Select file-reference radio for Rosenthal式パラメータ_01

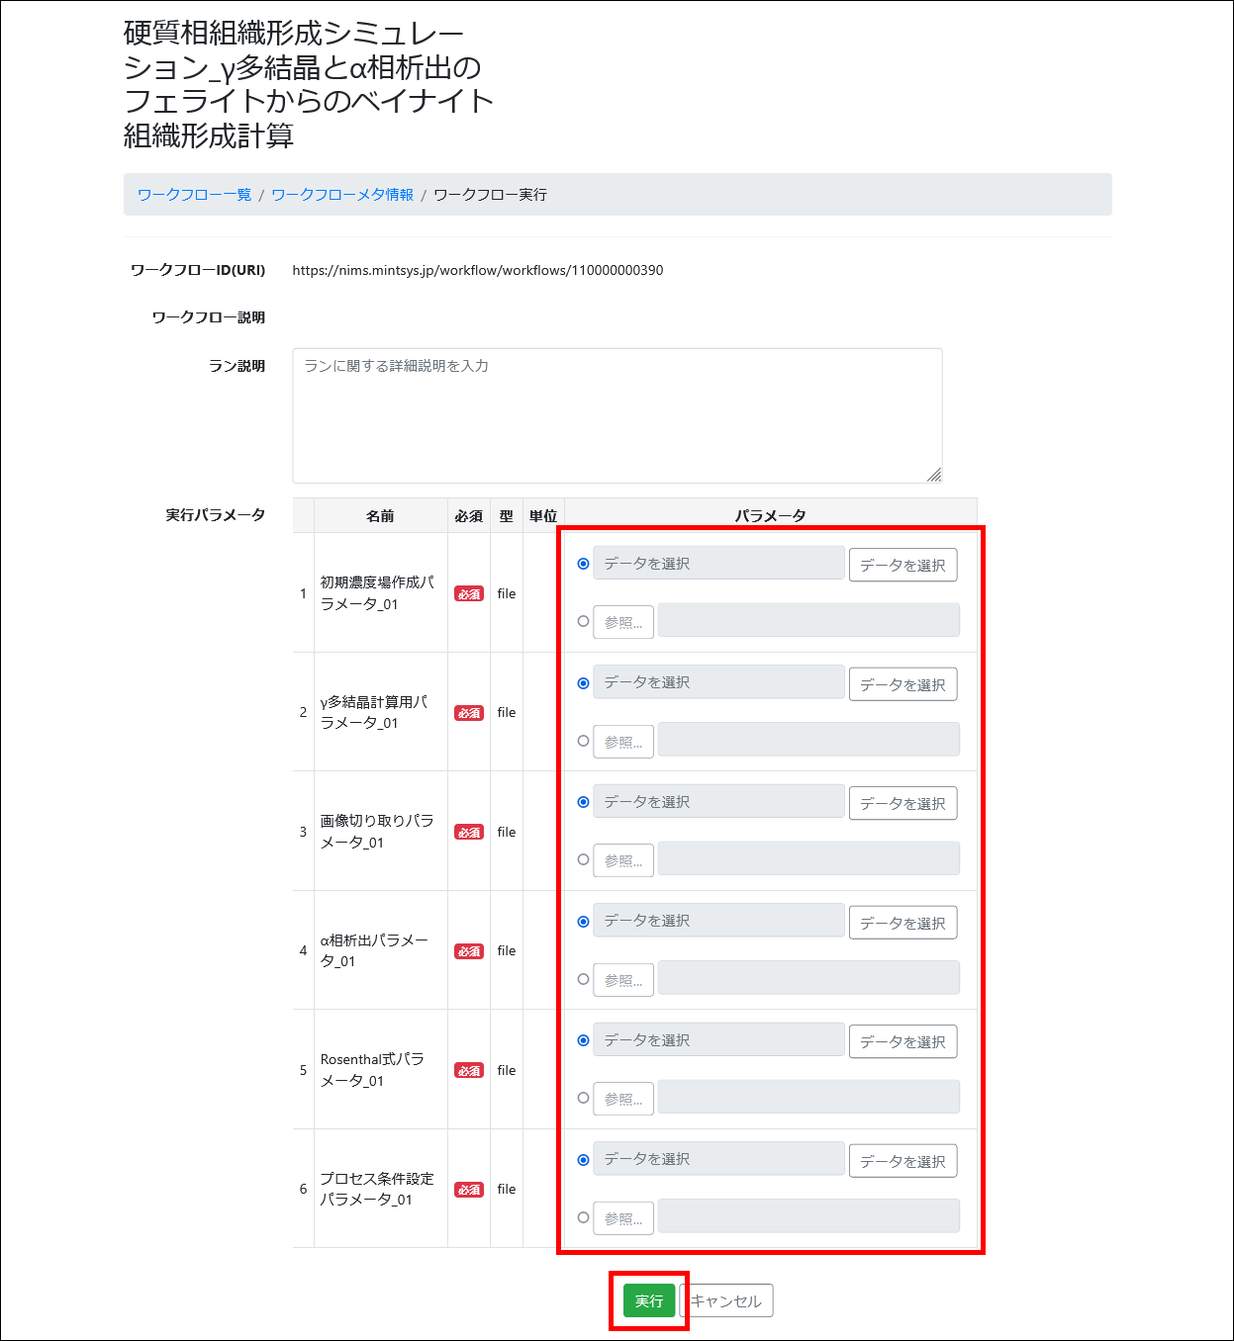[x=583, y=1098]
